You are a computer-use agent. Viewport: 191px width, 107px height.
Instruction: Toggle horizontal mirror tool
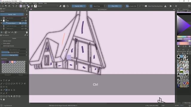coord(165,6)
